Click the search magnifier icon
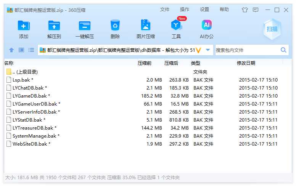 283,50
